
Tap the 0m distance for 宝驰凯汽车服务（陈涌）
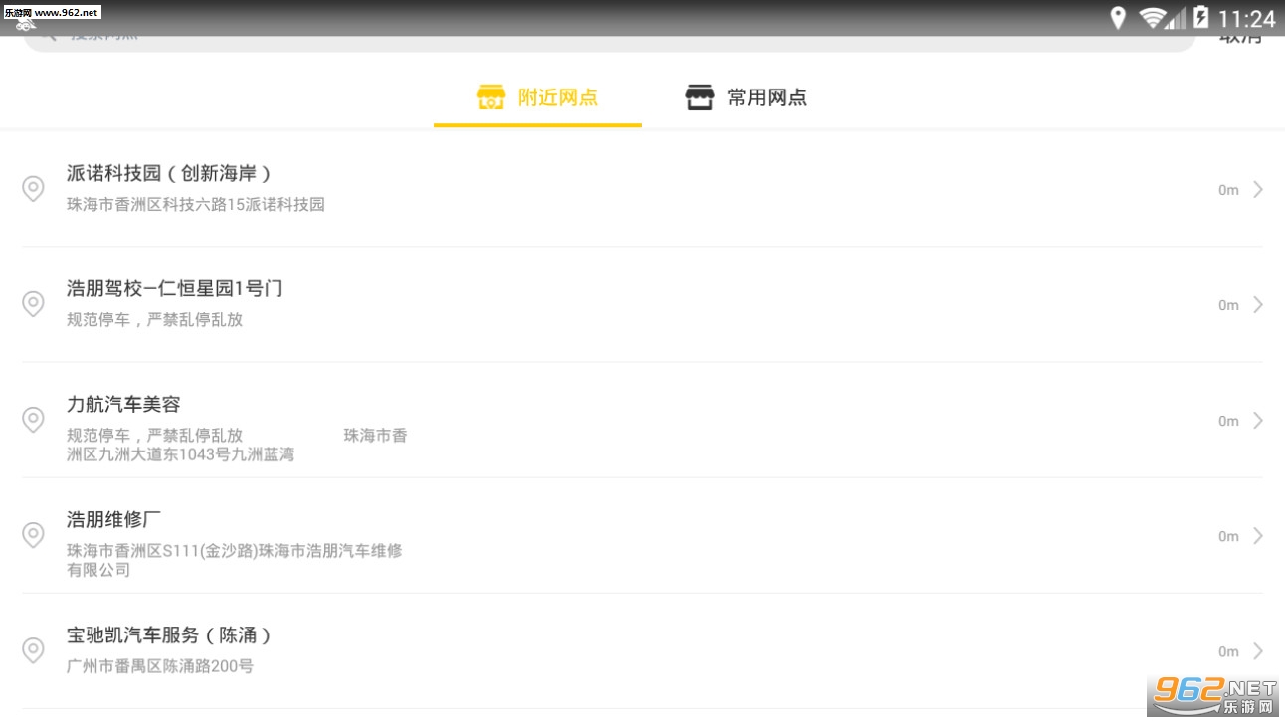point(1228,651)
